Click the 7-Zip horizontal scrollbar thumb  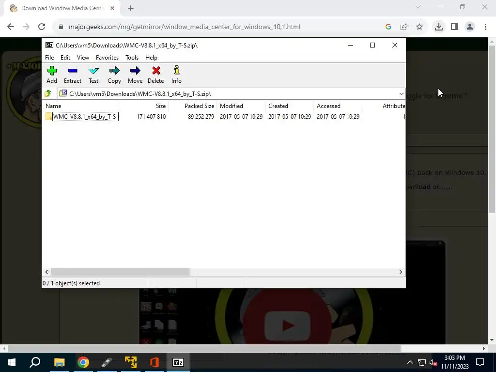120,272
